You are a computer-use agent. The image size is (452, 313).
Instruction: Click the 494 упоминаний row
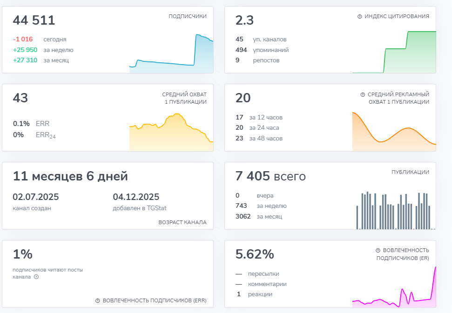coord(262,50)
